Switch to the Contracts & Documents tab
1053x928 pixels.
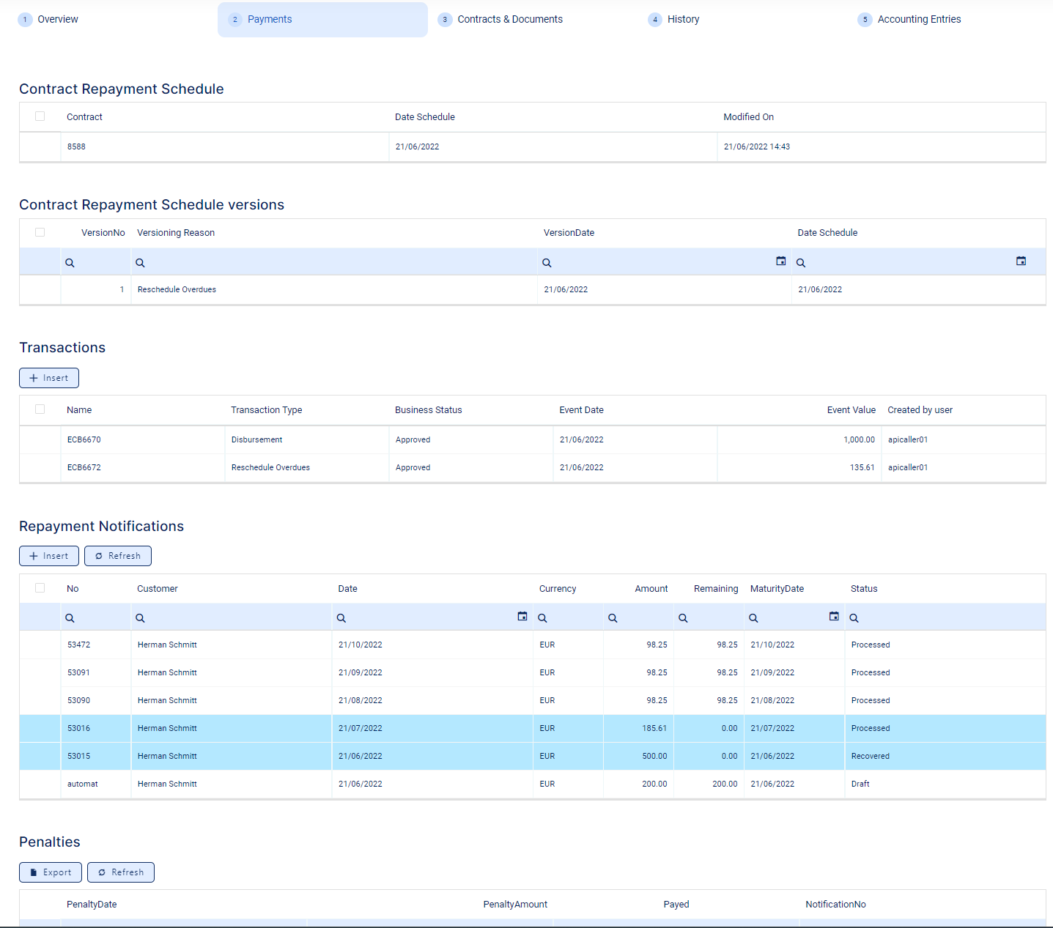pyautogui.click(x=509, y=20)
